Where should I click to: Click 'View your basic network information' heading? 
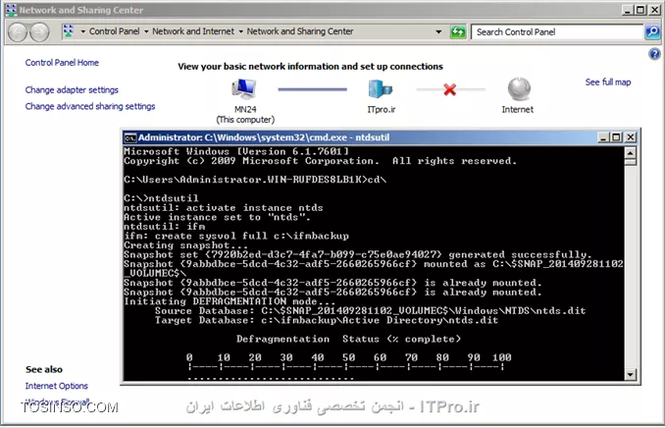pos(311,66)
